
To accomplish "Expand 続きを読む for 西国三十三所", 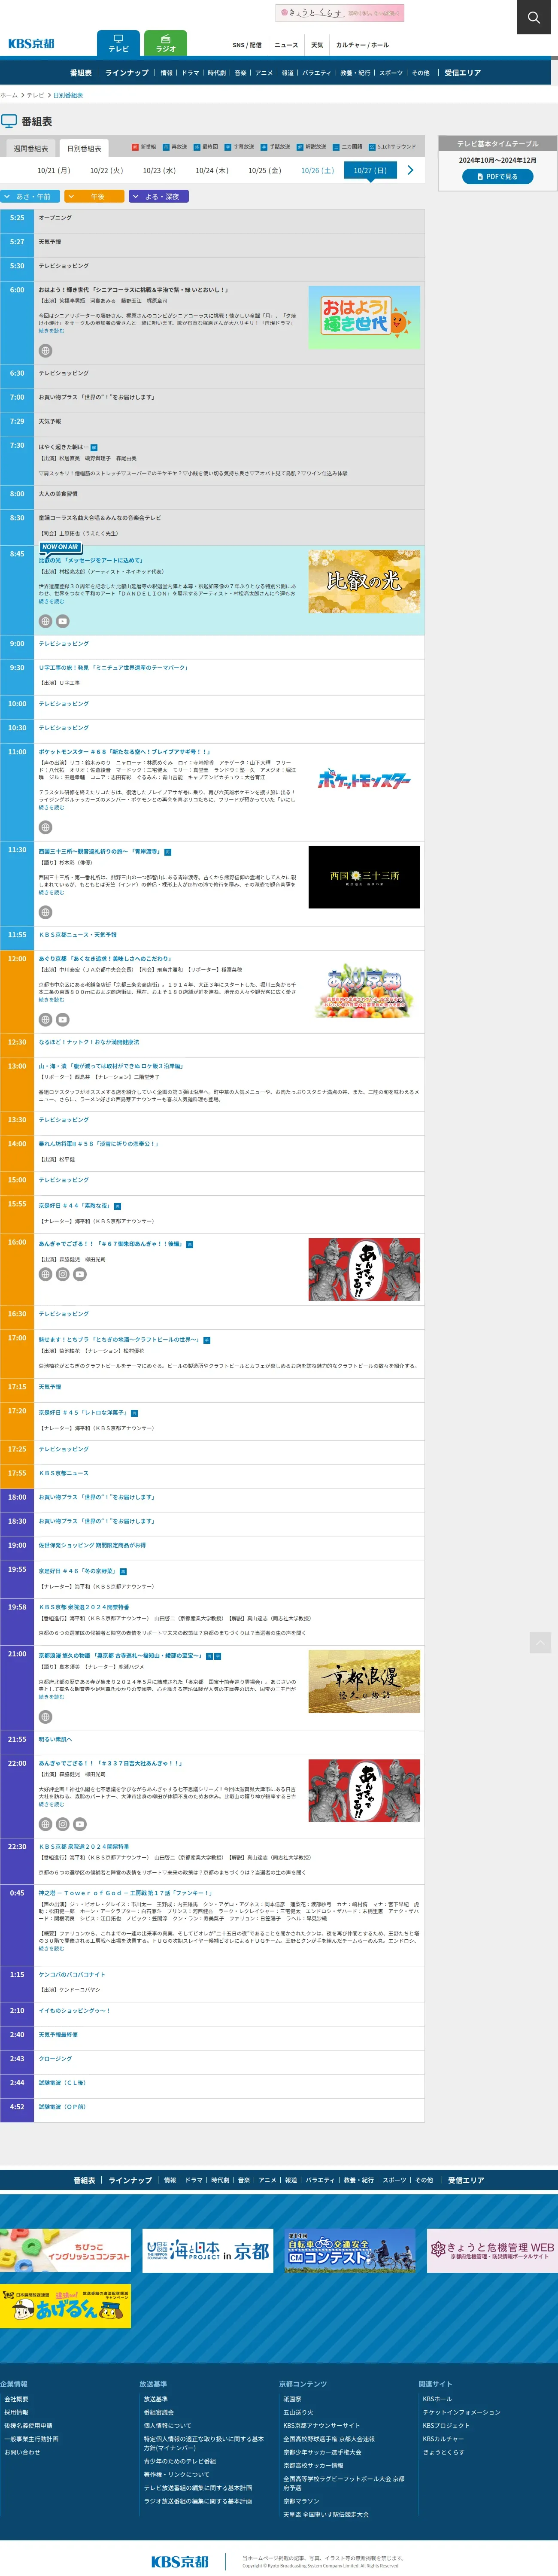I will point(51,892).
